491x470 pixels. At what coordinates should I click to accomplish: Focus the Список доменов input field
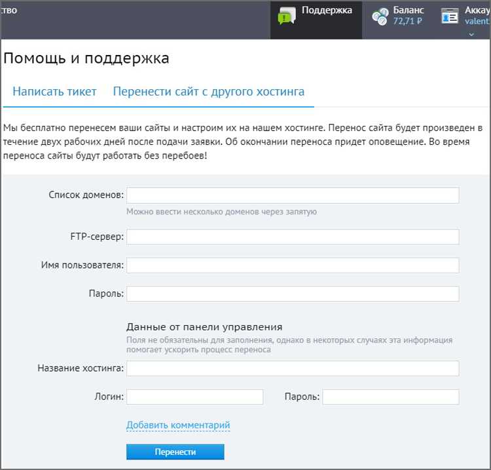(x=293, y=195)
